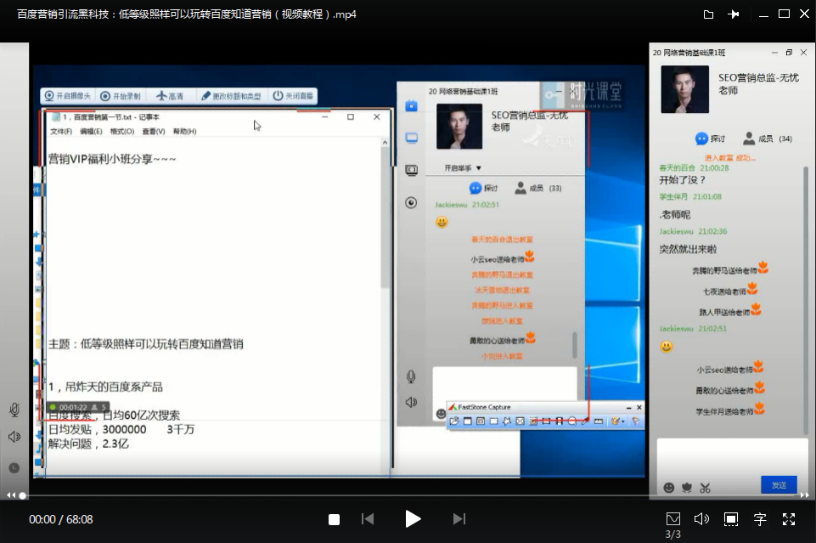Toggle fullscreen mode in the player
Image resolution: width=816 pixels, height=543 pixels.
pyautogui.click(x=789, y=518)
